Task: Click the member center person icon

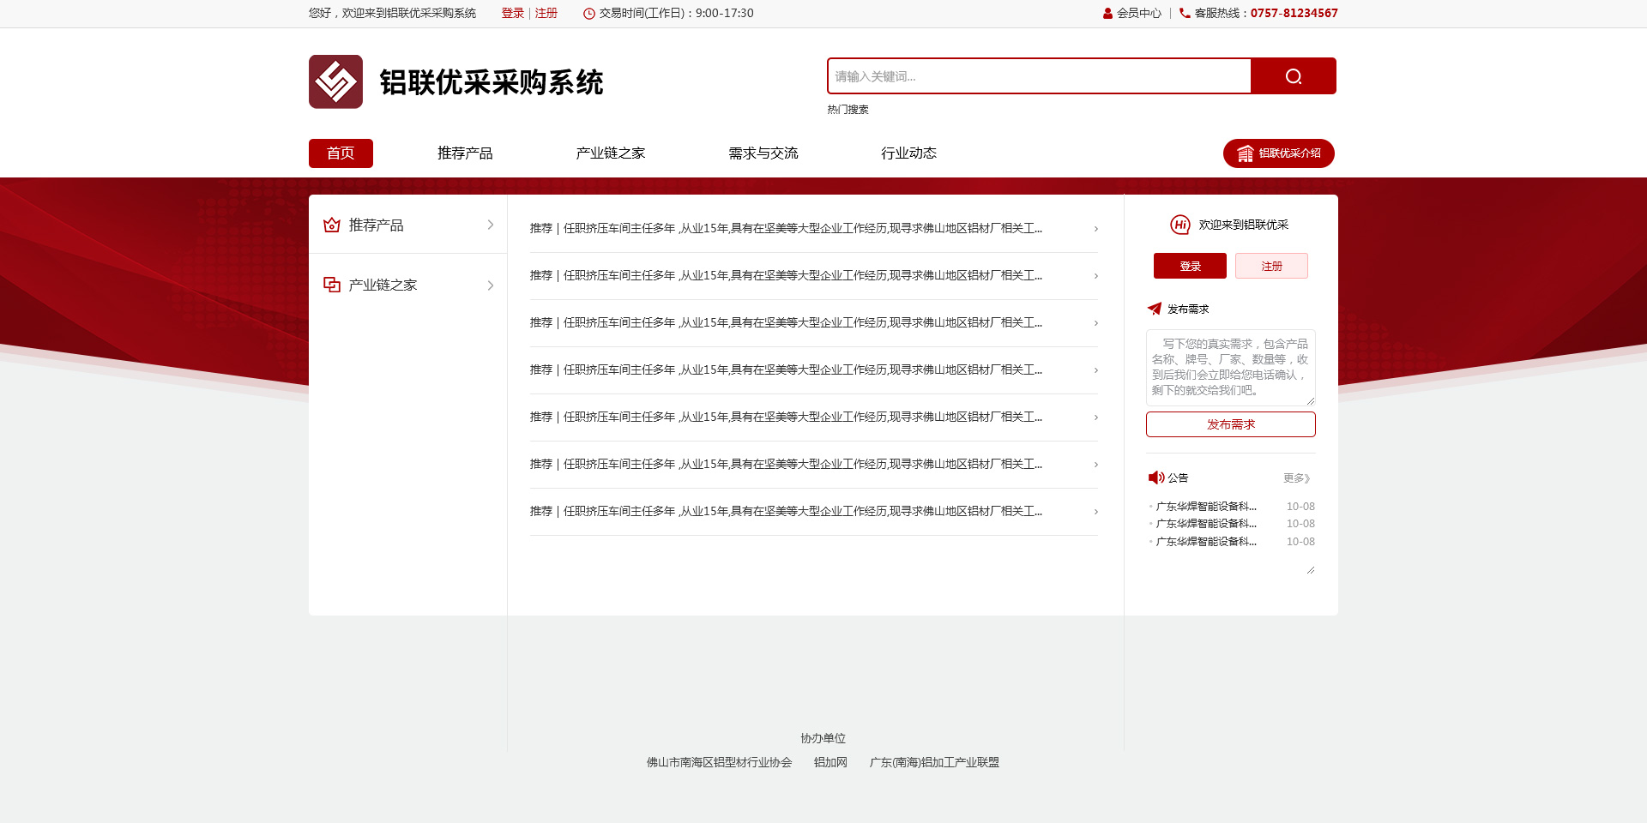Action: click(1107, 14)
